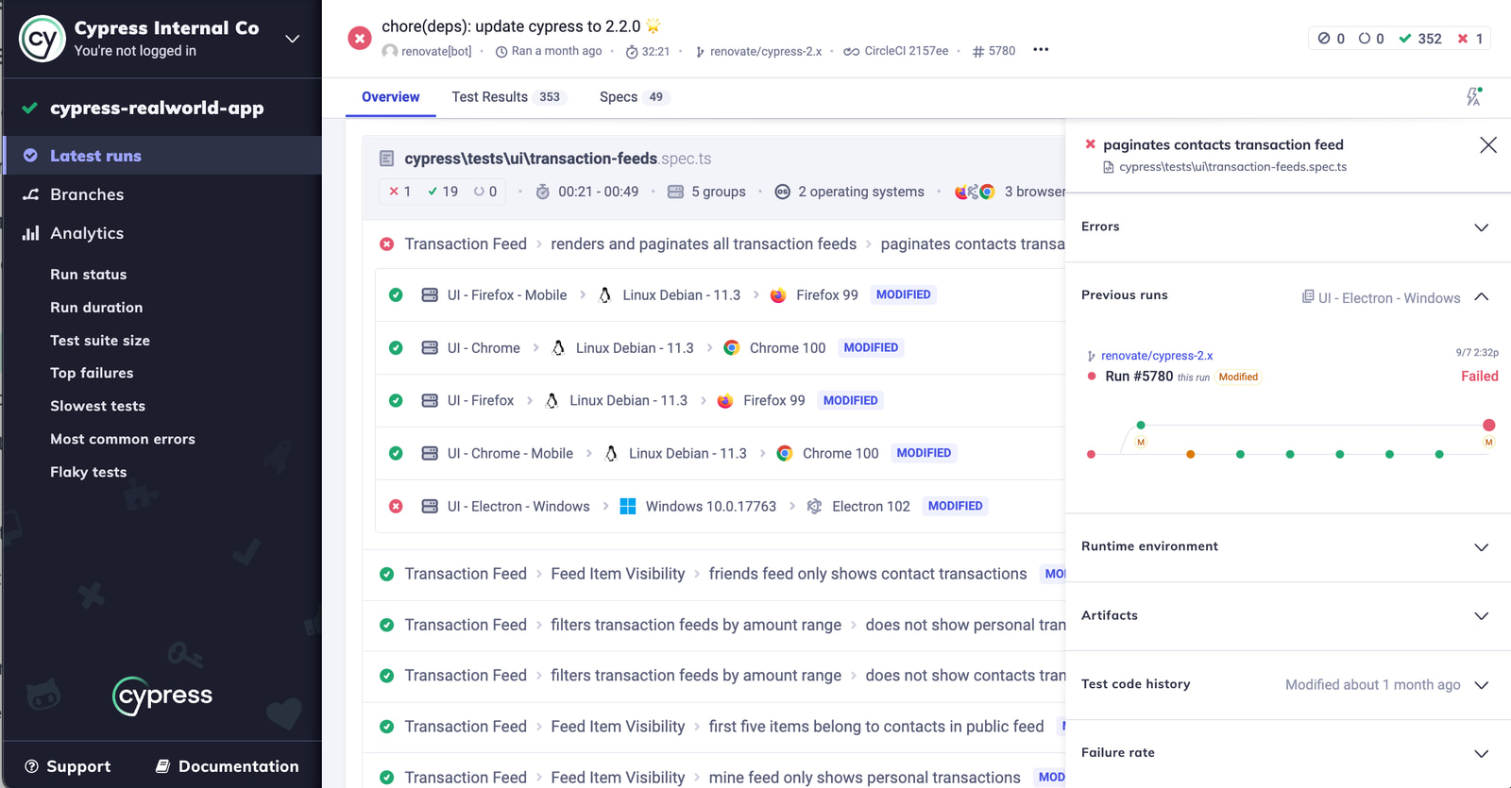This screenshot has width=1511, height=788.
Task: Open Analytics in sidebar
Action: 87,233
